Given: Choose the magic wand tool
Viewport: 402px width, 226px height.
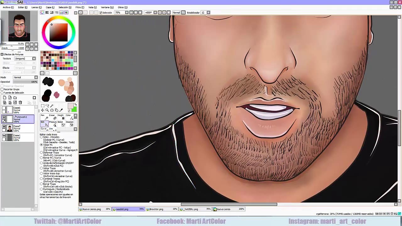Looking at the screenshot, I should 52,106.
